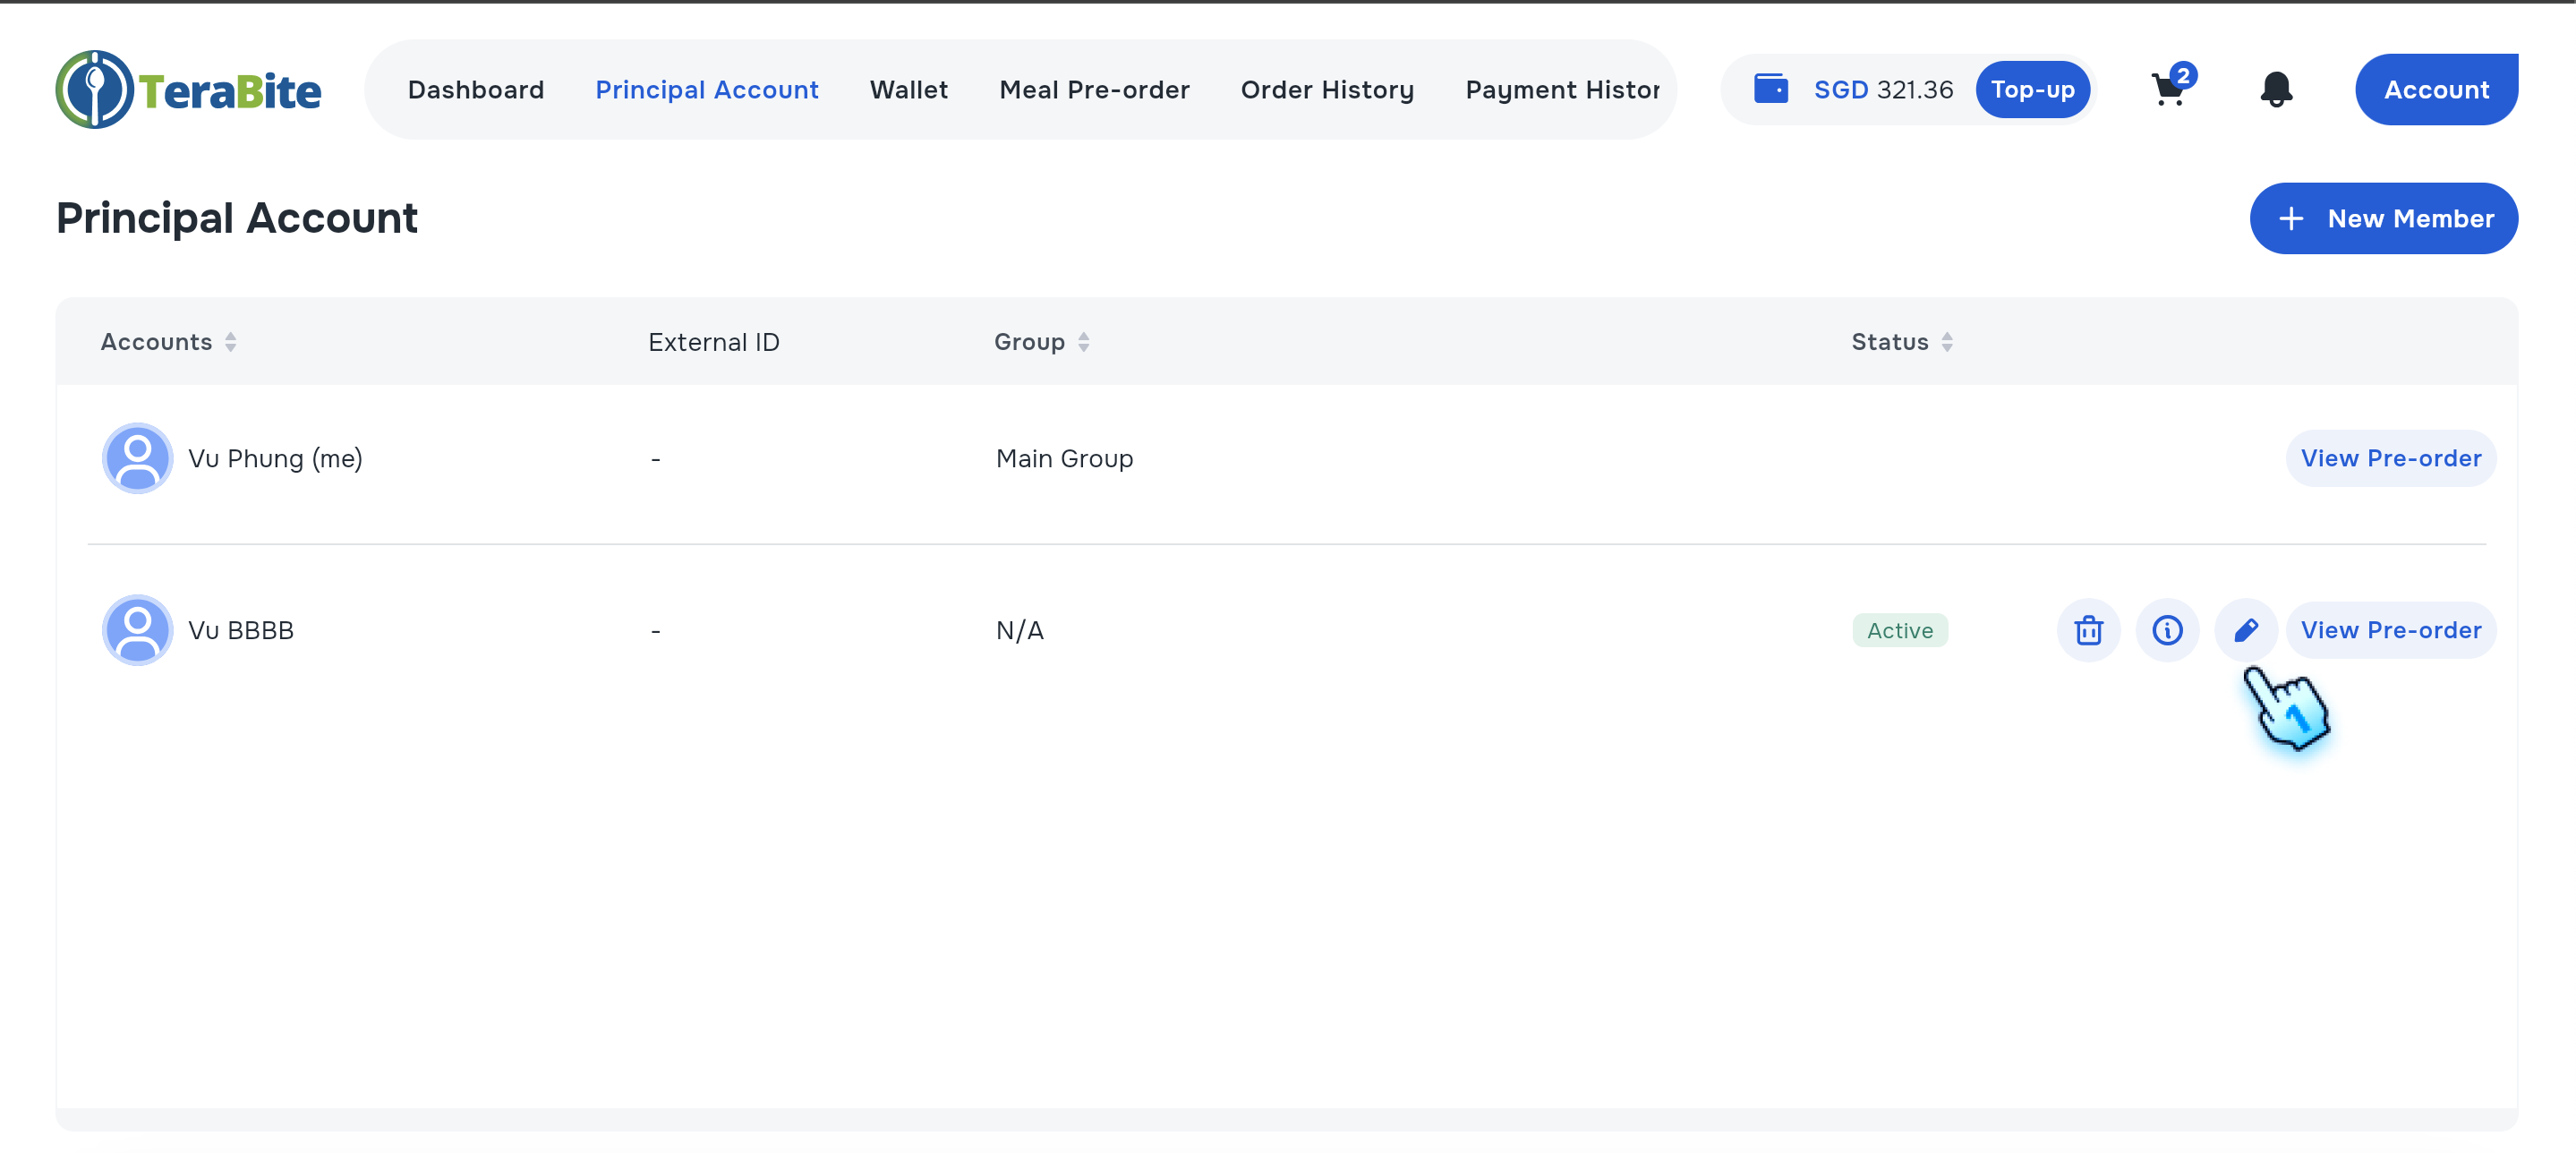The width and height of the screenshot is (2576, 1153).
Task: Click Vu Phung's avatar icon
Action: (137, 458)
